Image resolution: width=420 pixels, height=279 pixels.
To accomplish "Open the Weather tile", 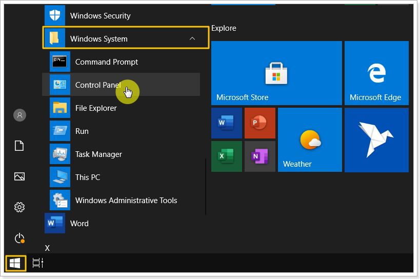I will click(310, 140).
